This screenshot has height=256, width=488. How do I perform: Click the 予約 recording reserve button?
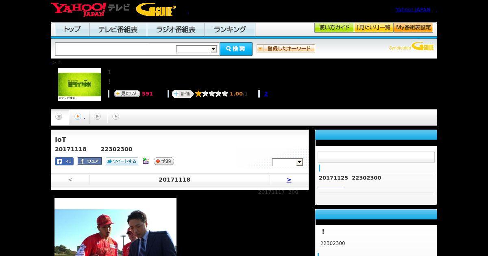pos(164,161)
